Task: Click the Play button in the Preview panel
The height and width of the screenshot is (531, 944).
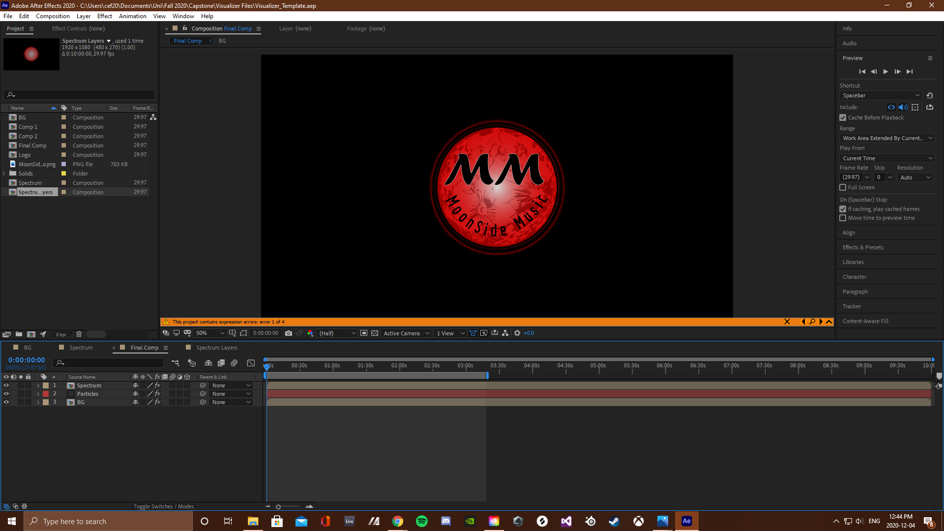Action: (885, 72)
